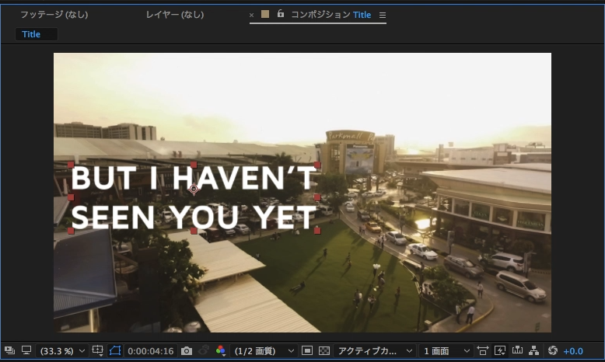
Task: Open the resolution (1/2 画質) dropdown
Action: pyautogui.click(x=264, y=351)
